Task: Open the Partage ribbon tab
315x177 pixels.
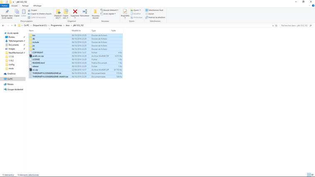Action: click(x=25, y=6)
